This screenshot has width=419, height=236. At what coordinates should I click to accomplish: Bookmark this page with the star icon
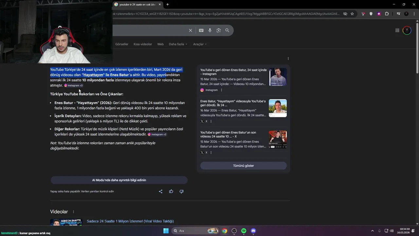352,14
